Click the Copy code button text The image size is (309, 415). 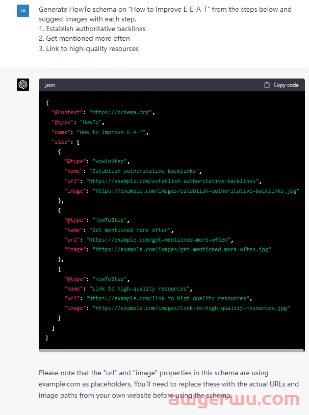pyautogui.click(x=286, y=85)
